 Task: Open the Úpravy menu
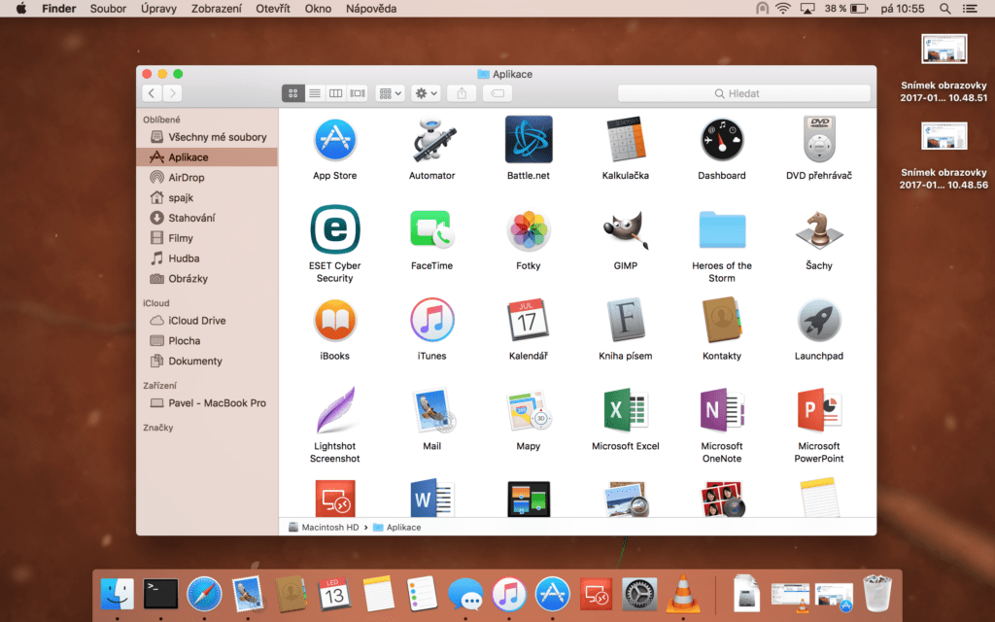click(x=158, y=8)
